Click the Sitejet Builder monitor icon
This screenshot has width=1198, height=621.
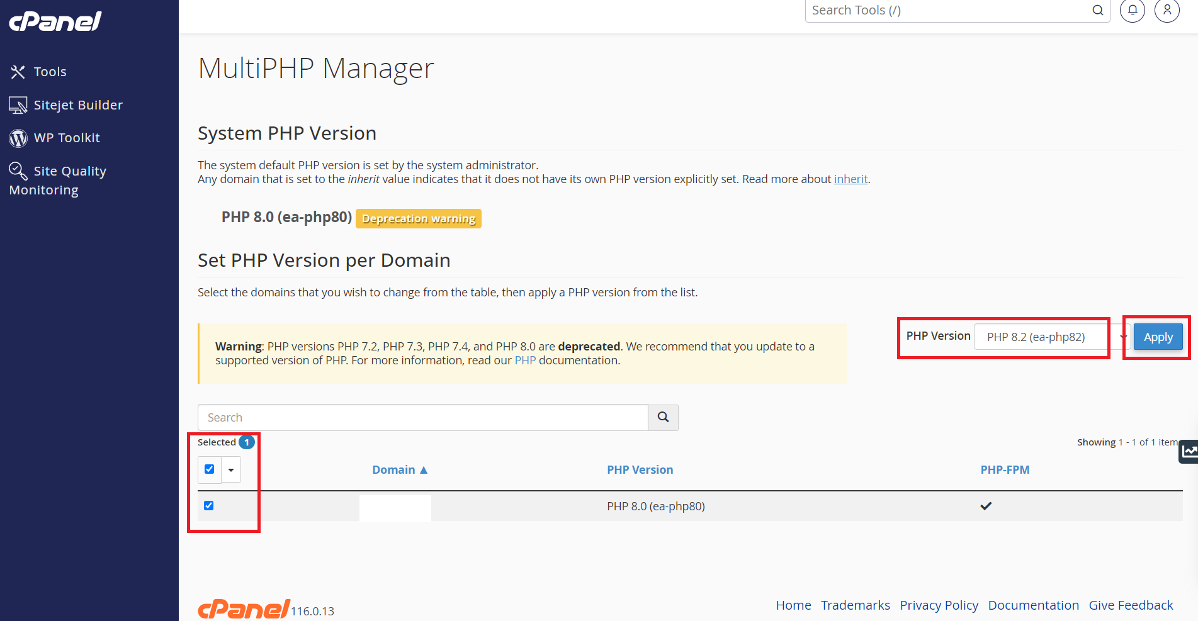point(18,105)
